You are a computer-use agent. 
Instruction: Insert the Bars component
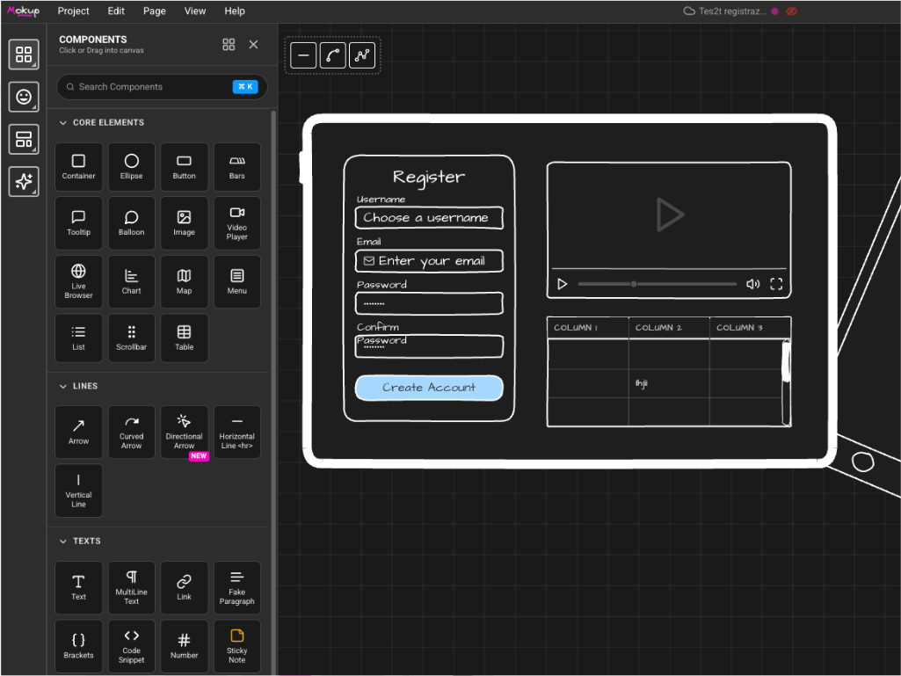(x=236, y=167)
